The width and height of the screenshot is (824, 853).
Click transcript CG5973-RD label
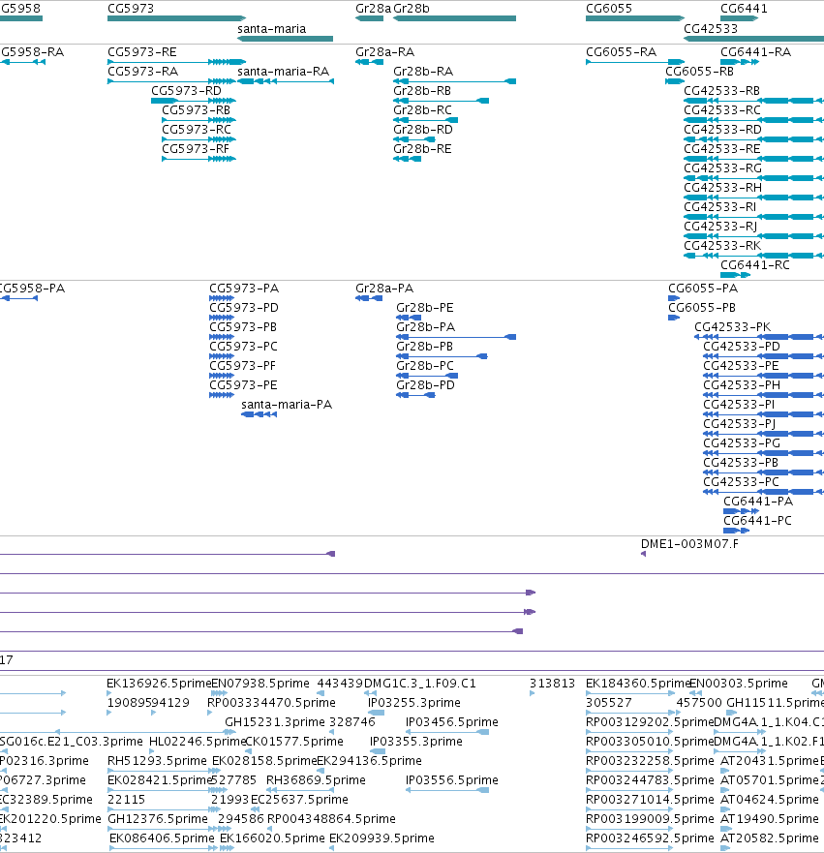186,90
